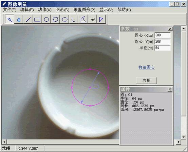Click the 应用 button
Viewport: 188px width, 152px height.
click(x=146, y=80)
